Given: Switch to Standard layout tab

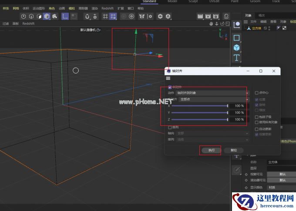Looking at the screenshot, I should [x=149, y=1].
